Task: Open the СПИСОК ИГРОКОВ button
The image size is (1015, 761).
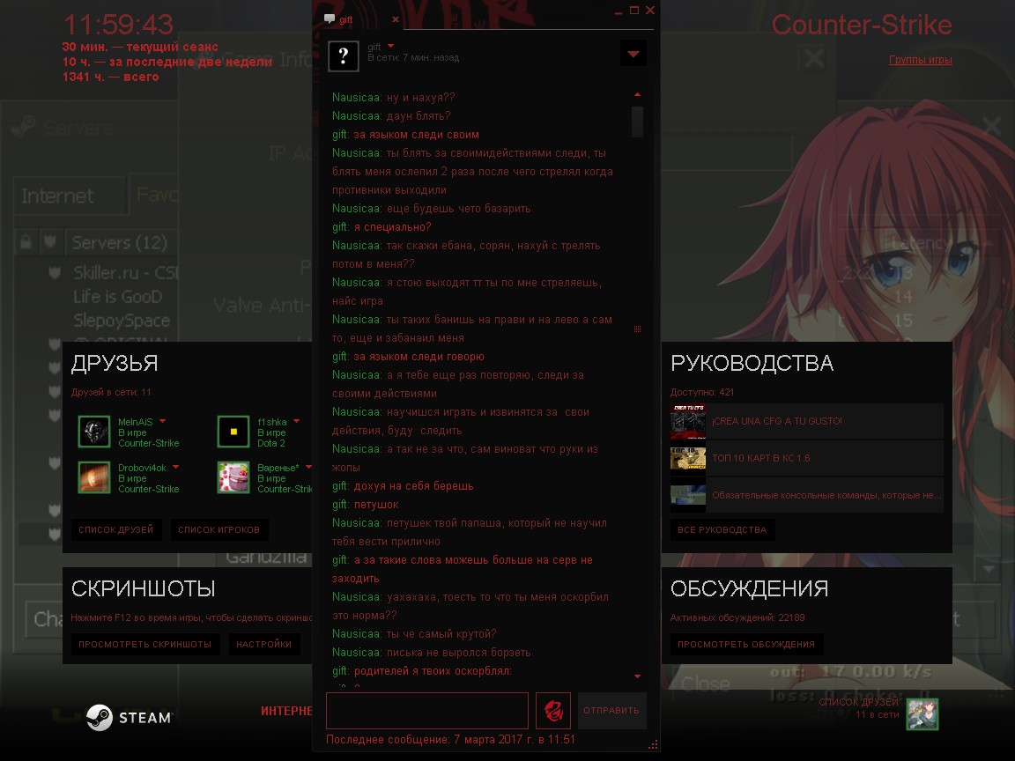Action: click(x=219, y=530)
